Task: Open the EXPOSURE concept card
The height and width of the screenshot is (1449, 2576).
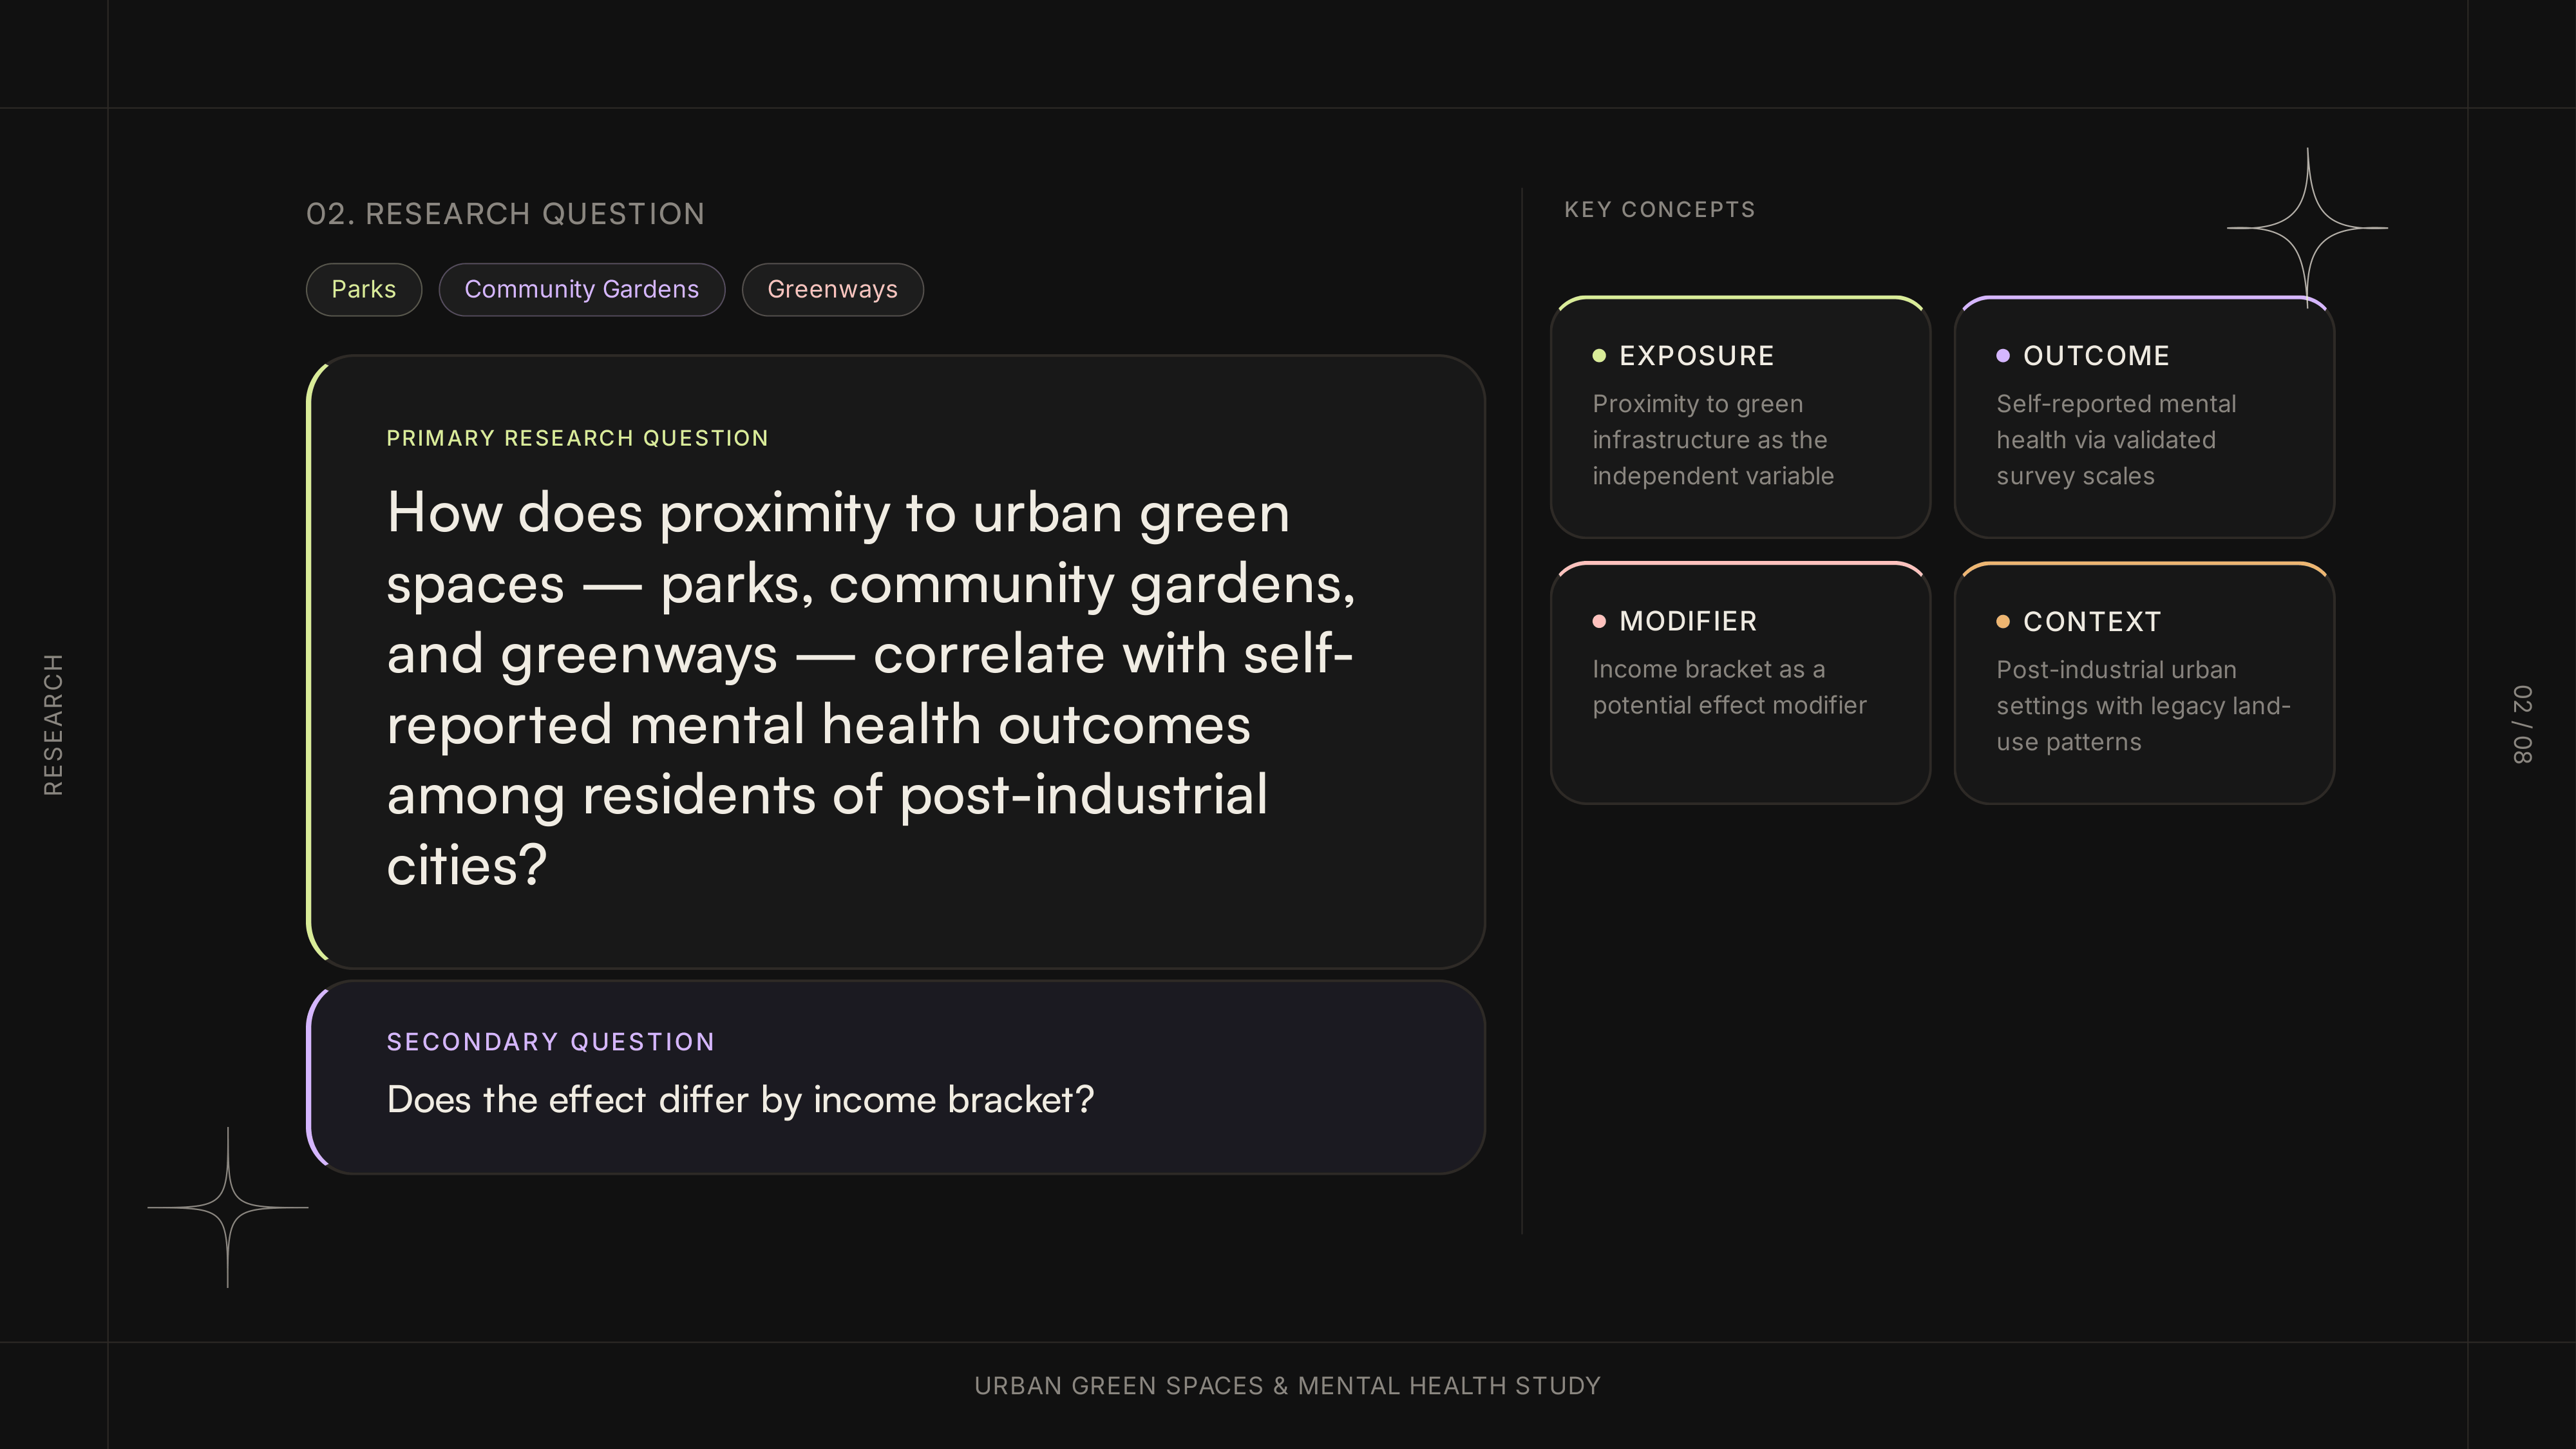Action: pyautogui.click(x=1740, y=417)
